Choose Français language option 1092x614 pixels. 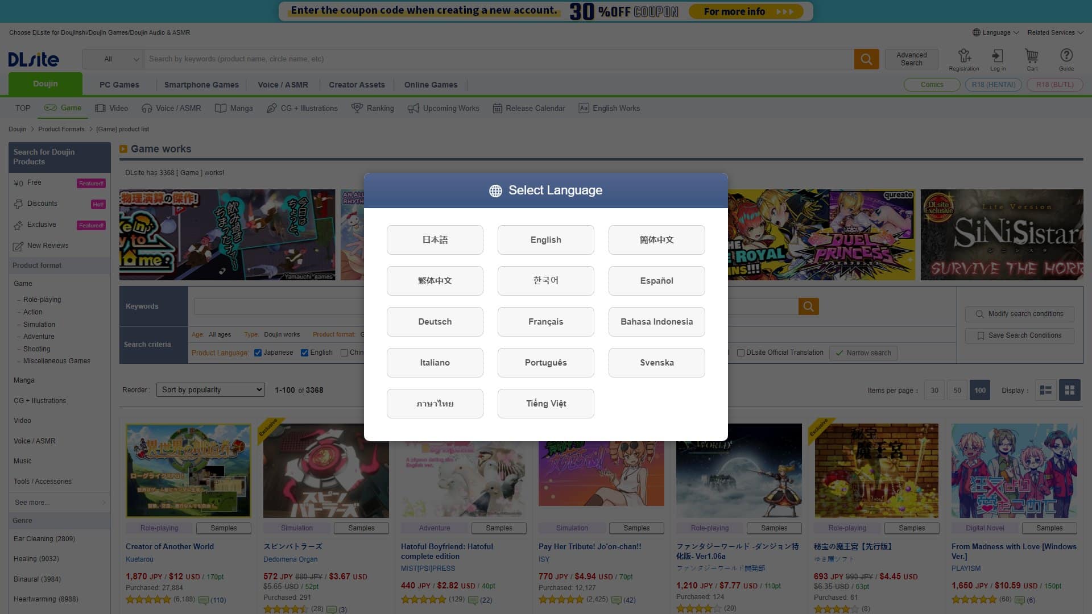click(x=545, y=322)
